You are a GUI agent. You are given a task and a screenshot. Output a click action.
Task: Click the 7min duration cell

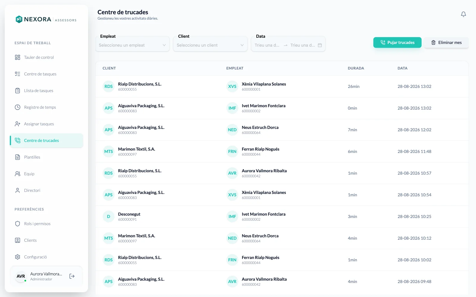coord(353,130)
